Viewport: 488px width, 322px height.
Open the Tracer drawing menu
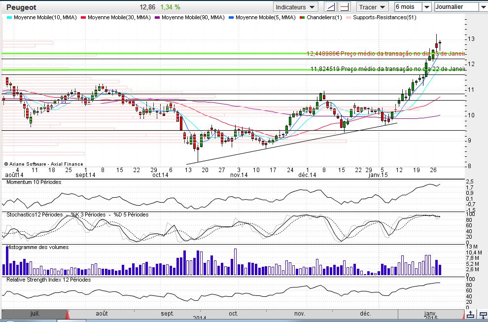coord(372,7)
